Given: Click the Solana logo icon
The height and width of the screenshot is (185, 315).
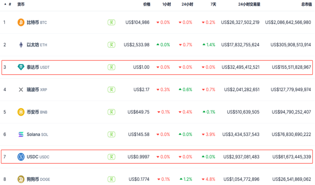Looking at the screenshot, I should pos(21,135).
